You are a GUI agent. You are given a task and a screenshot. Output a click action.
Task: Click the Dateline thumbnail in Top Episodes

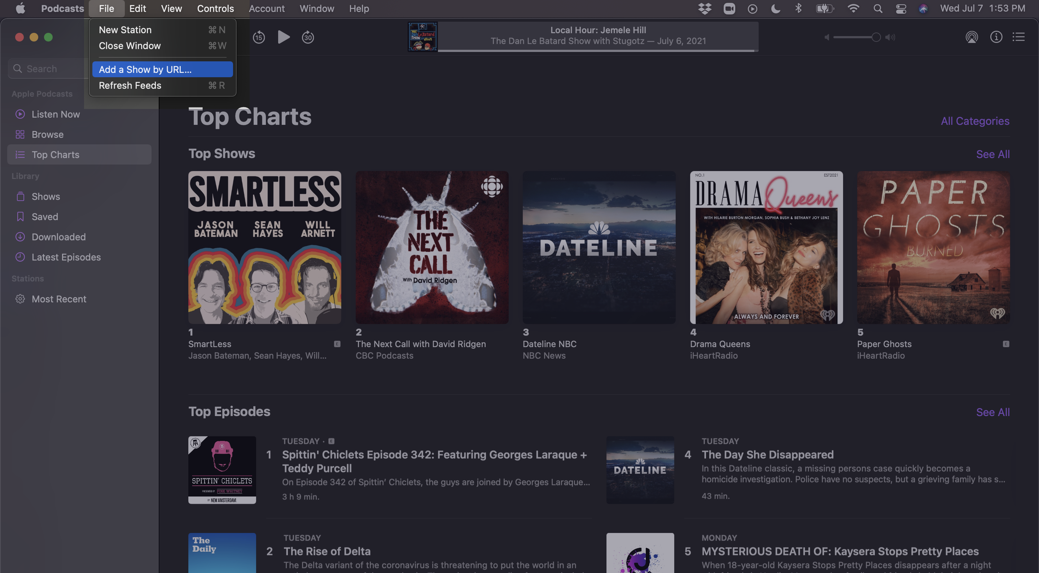[x=640, y=470]
